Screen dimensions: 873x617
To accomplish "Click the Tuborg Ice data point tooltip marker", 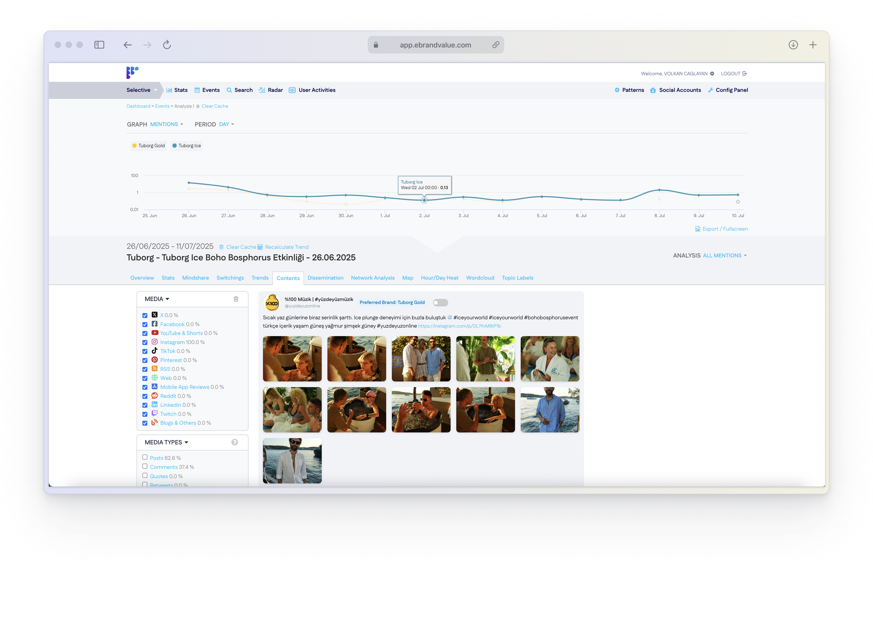I will (424, 200).
